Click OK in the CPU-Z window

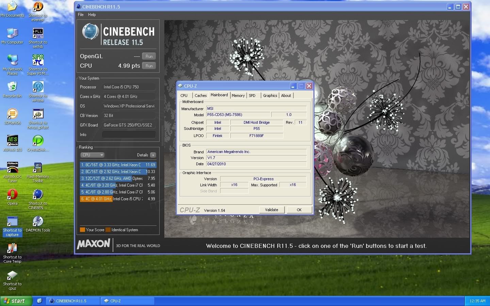tap(299, 210)
